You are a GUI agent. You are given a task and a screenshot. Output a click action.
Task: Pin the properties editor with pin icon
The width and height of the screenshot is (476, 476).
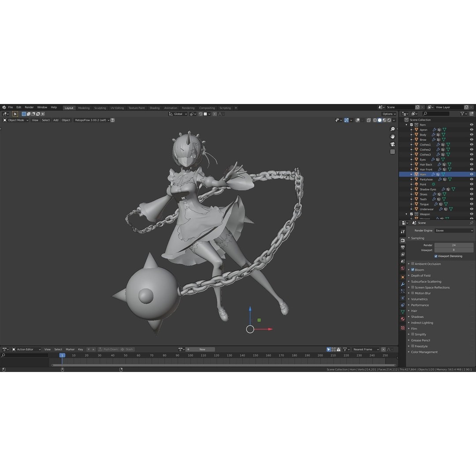coord(471,223)
